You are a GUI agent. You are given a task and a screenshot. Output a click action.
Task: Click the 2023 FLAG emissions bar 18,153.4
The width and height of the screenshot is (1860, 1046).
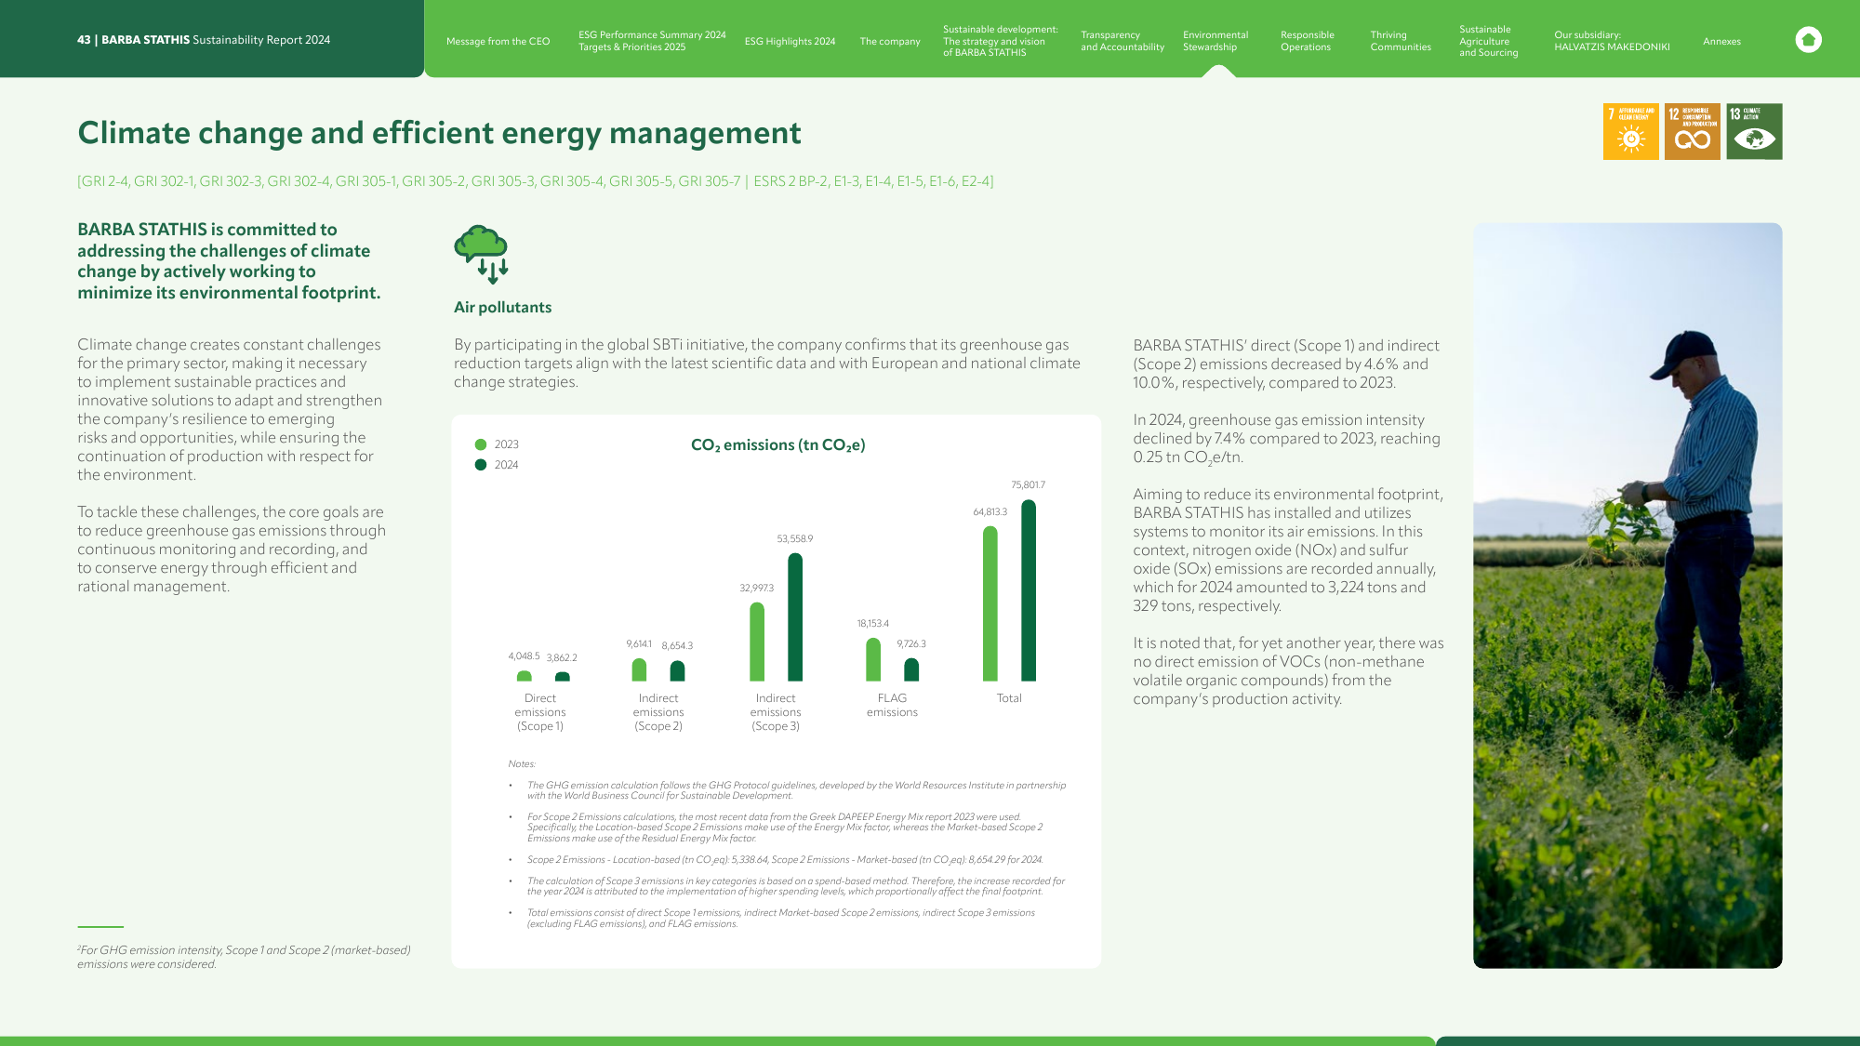(x=873, y=659)
